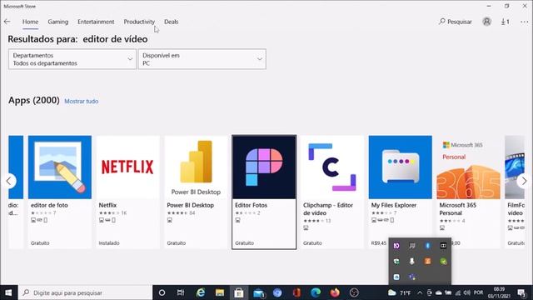Open the Home tab
This screenshot has height=300, width=533.
click(30, 22)
